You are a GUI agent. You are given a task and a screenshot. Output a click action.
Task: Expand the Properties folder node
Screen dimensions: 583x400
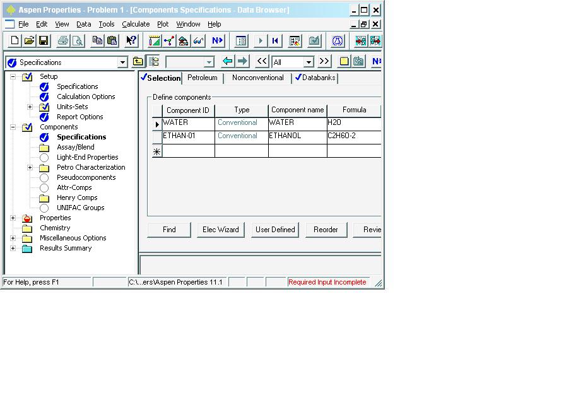pyautogui.click(x=13, y=218)
